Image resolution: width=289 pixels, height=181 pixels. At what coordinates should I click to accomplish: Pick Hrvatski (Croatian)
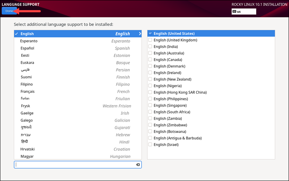point(78,149)
